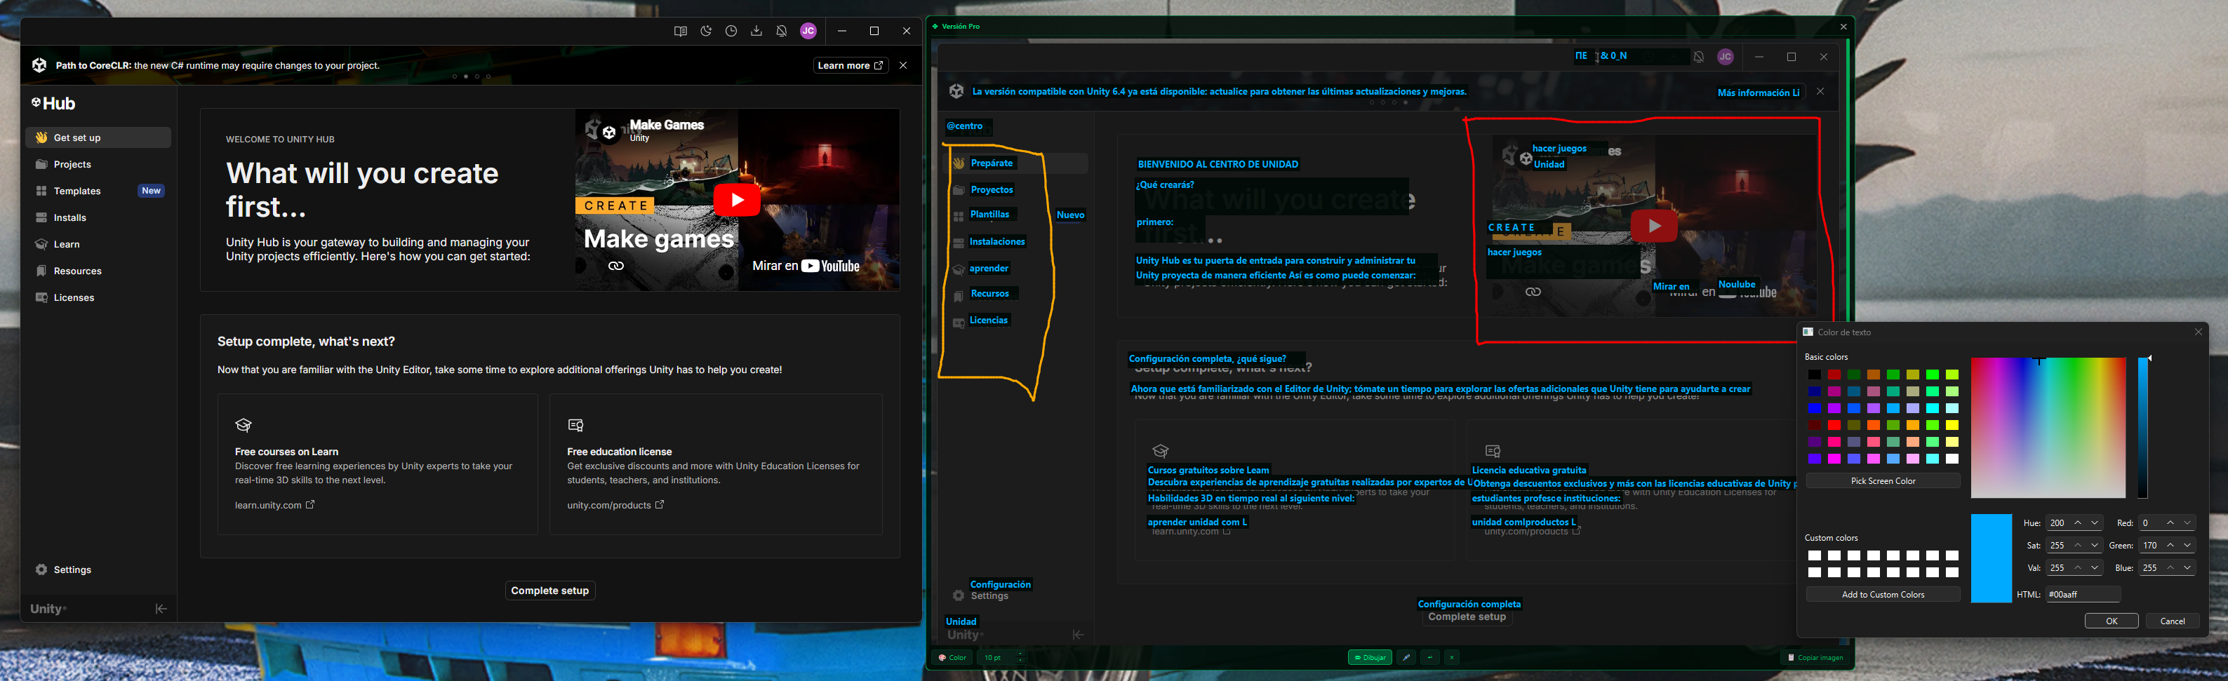Select the pure yellow basic color swatch

[x=1952, y=425]
